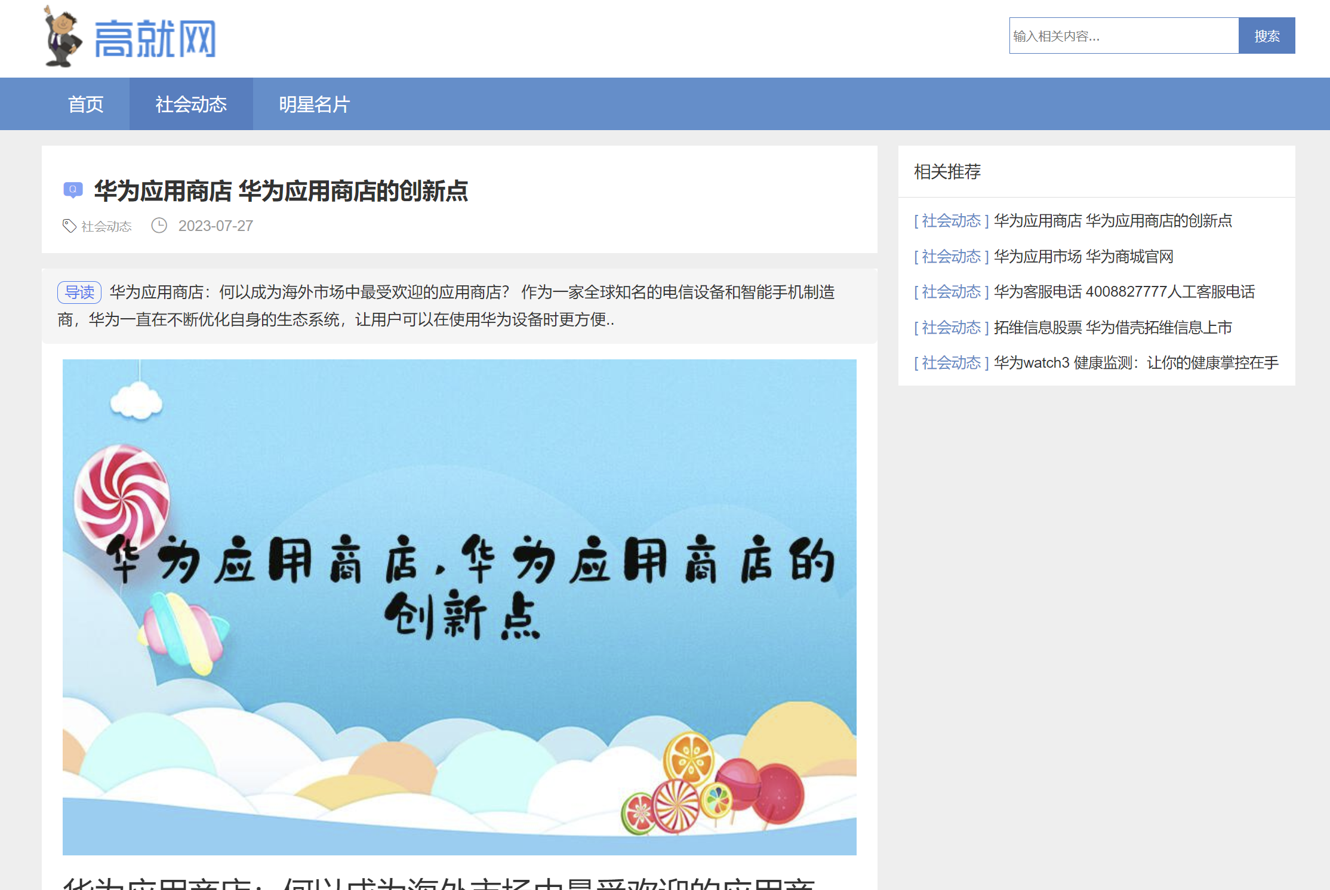Image resolution: width=1330 pixels, height=890 pixels.
Task: Click the date 2023-07-27
Action: (215, 226)
